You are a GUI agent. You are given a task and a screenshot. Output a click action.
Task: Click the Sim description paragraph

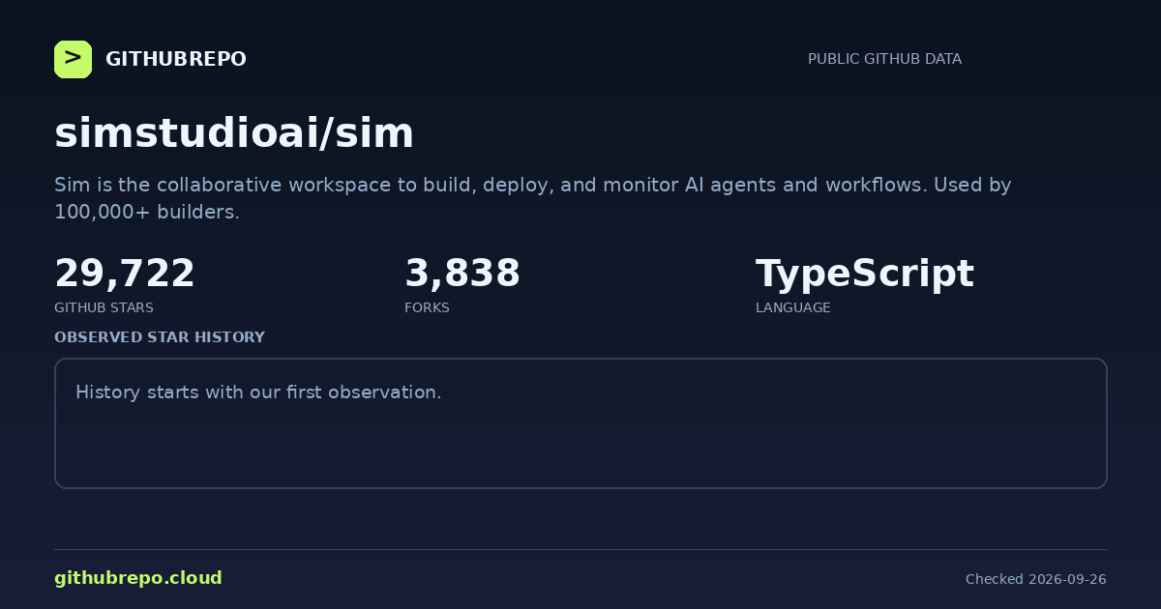tap(533, 198)
